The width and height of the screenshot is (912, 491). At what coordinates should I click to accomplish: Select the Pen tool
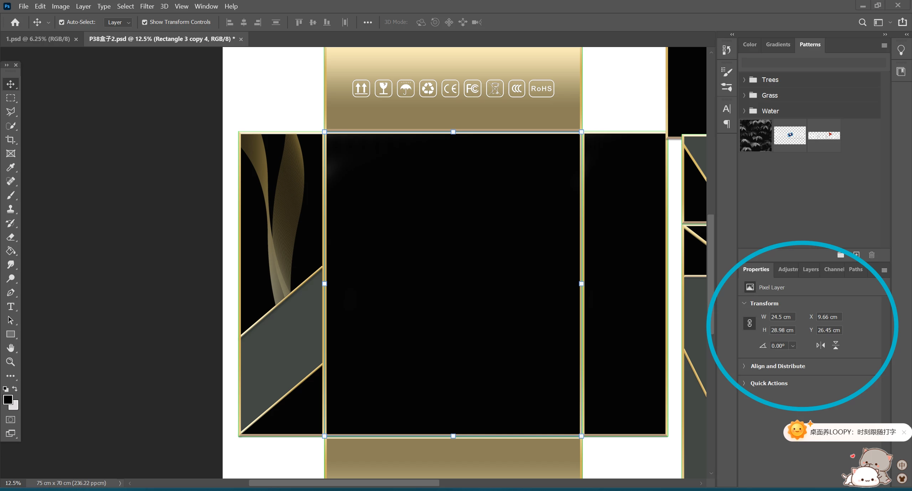[10, 293]
